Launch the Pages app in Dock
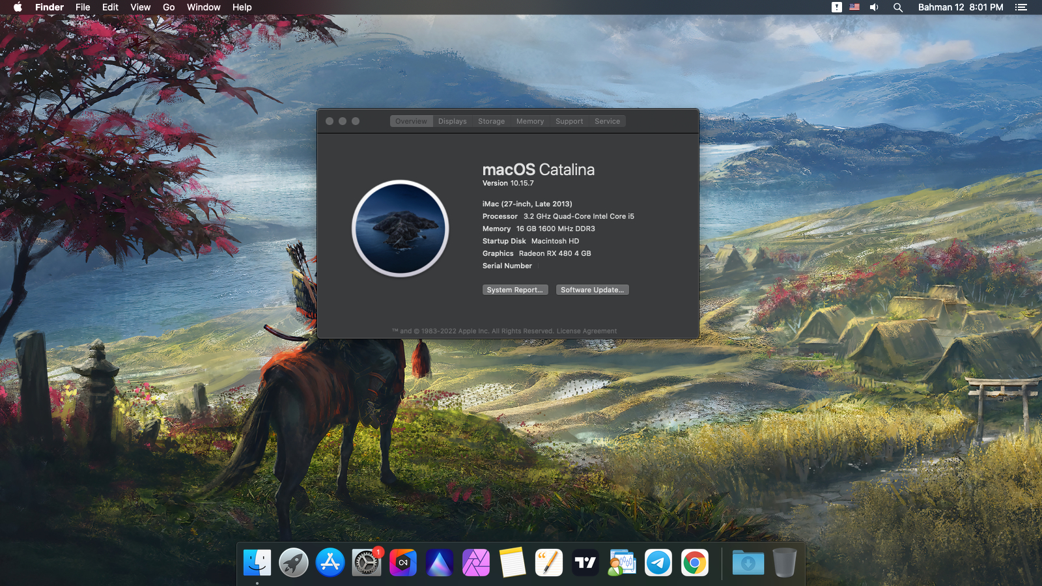Image resolution: width=1042 pixels, height=586 pixels. tap(549, 563)
